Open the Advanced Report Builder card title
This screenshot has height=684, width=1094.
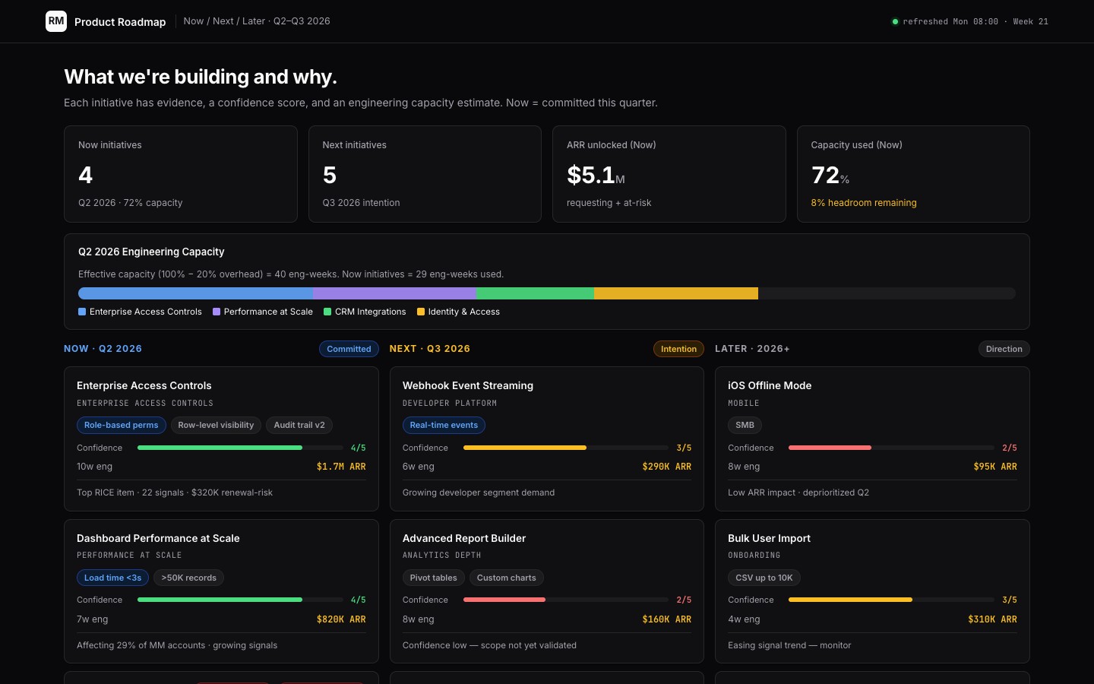pos(464,538)
